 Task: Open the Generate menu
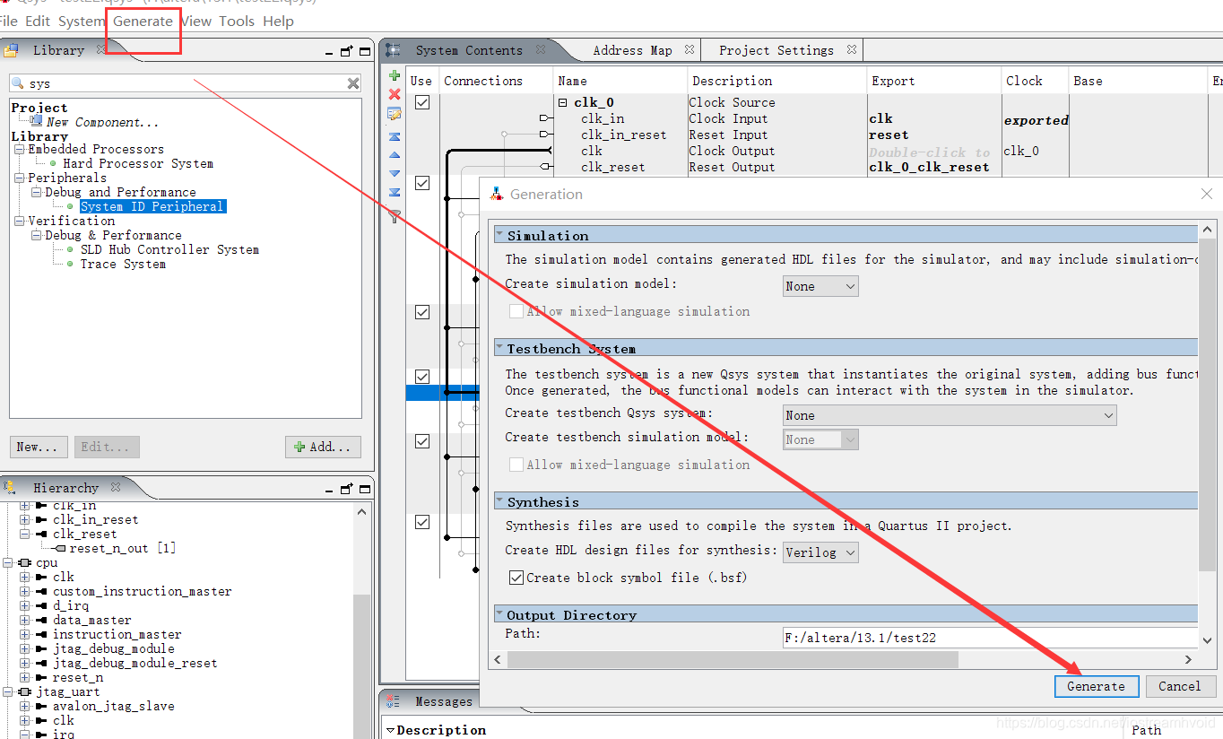point(143,21)
